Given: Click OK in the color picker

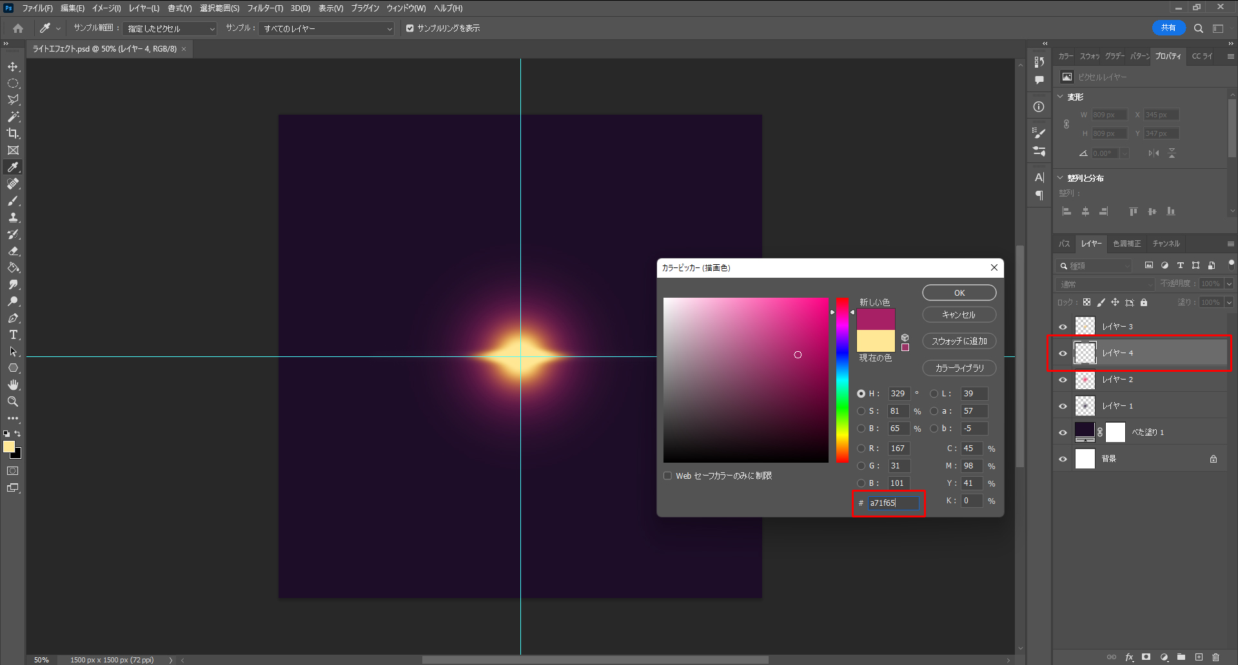Looking at the screenshot, I should 959,293.
